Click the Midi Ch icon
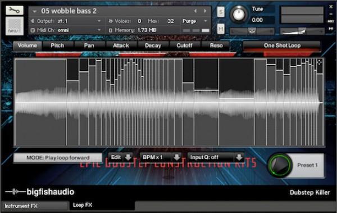The width and height of the screenshot is (337, 213). 33,30
